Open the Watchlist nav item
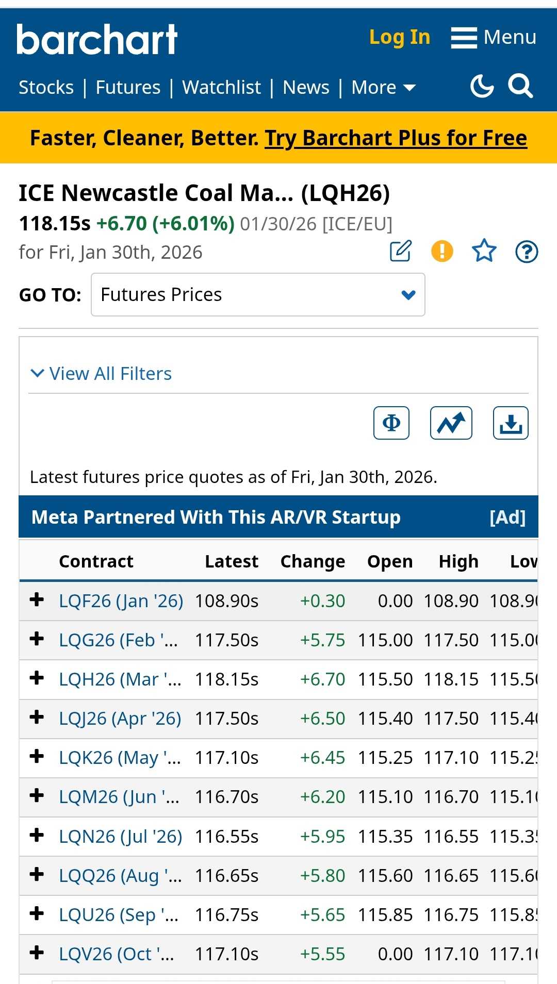This screenshot has height=984, width=557. (x=222, y=88)
